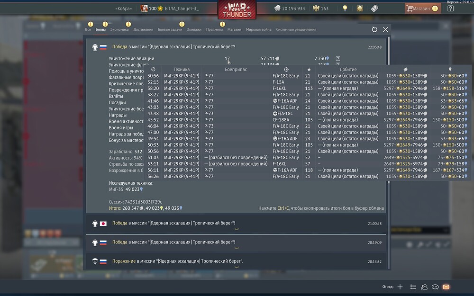This screenshot has width=474, height=296.
Task: Expand the 21:00:58 victory entry chevron
Action: click(237, 229)
